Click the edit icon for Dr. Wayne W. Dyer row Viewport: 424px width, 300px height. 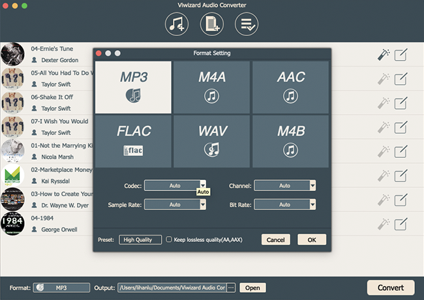tap(401, 200)
